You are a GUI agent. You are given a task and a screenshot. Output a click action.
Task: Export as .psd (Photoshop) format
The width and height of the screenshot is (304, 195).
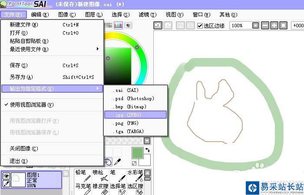coord(135,98)
